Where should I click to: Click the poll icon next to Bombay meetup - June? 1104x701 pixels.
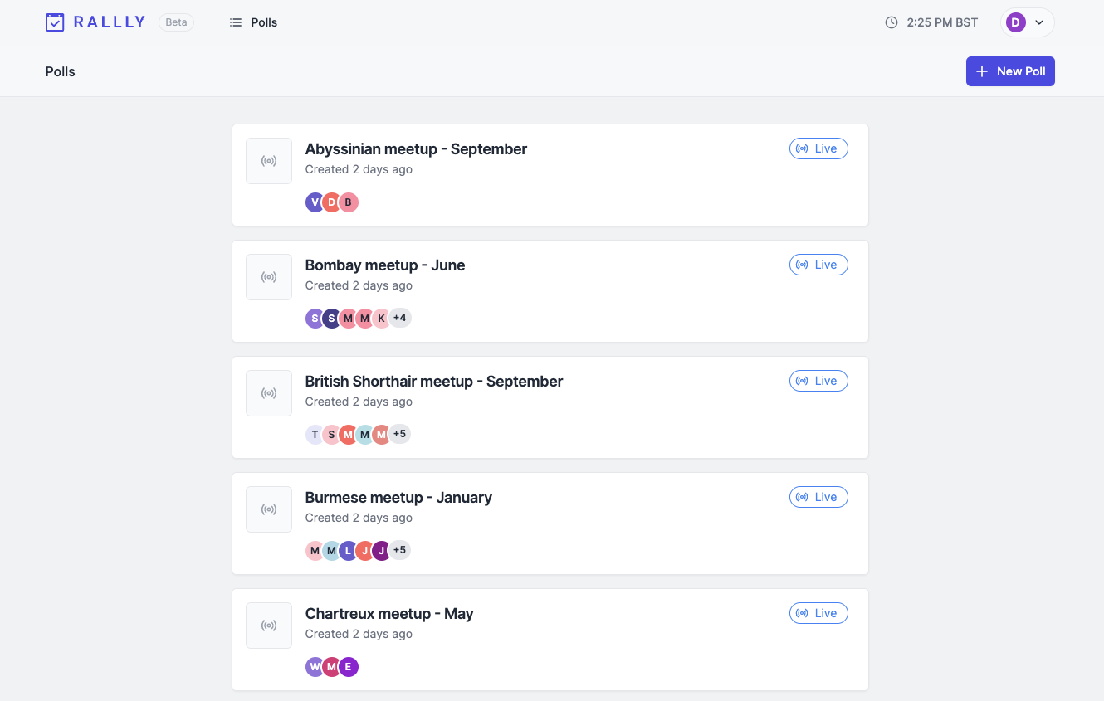268,276
